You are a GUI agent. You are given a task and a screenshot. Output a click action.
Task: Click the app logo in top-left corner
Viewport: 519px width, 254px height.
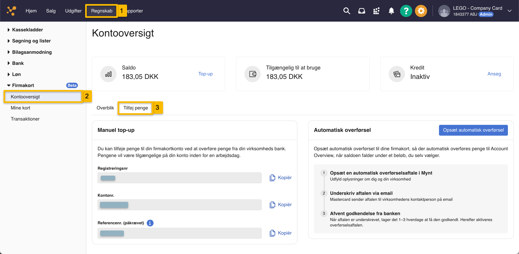11,11
